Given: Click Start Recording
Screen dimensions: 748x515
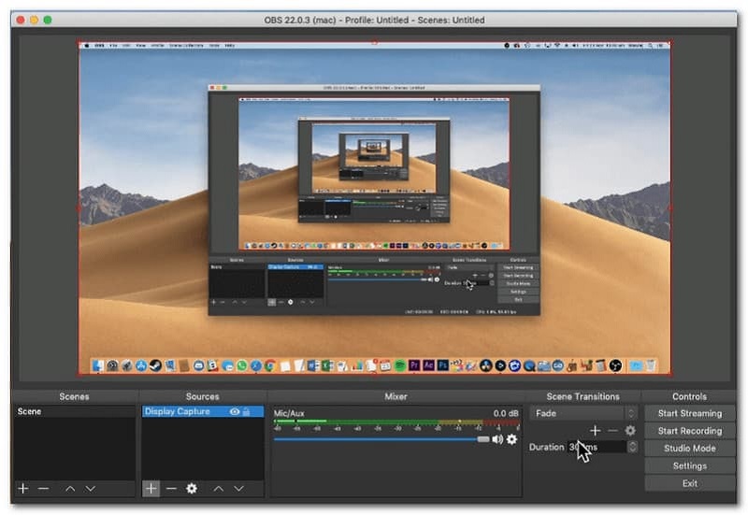Looking at the screenshot, I should (x=690, y=431).
